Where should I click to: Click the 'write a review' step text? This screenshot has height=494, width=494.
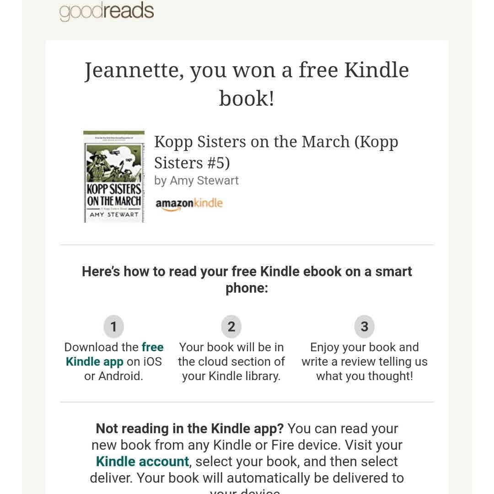tap(364, 362)
